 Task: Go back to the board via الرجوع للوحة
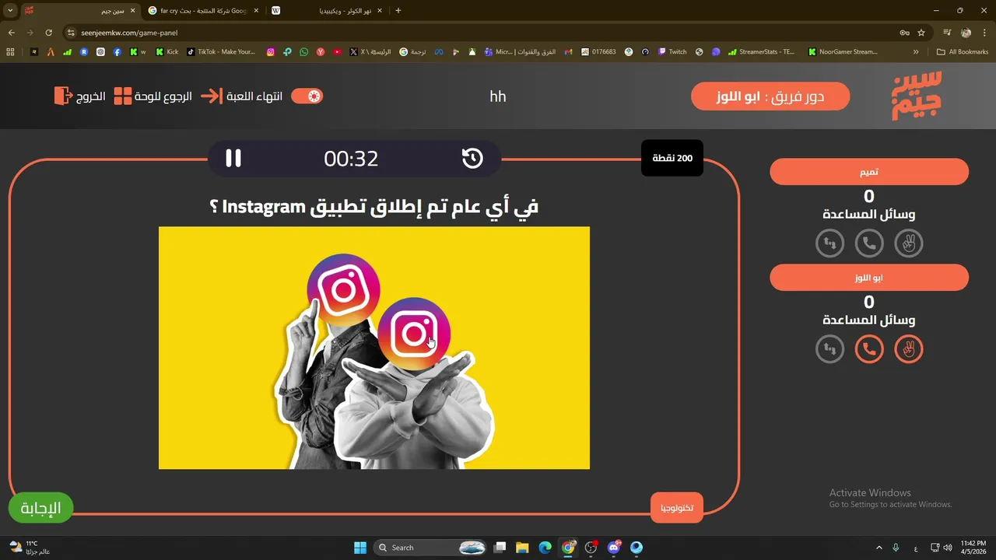pyautogui.click(x=153, y=96)
